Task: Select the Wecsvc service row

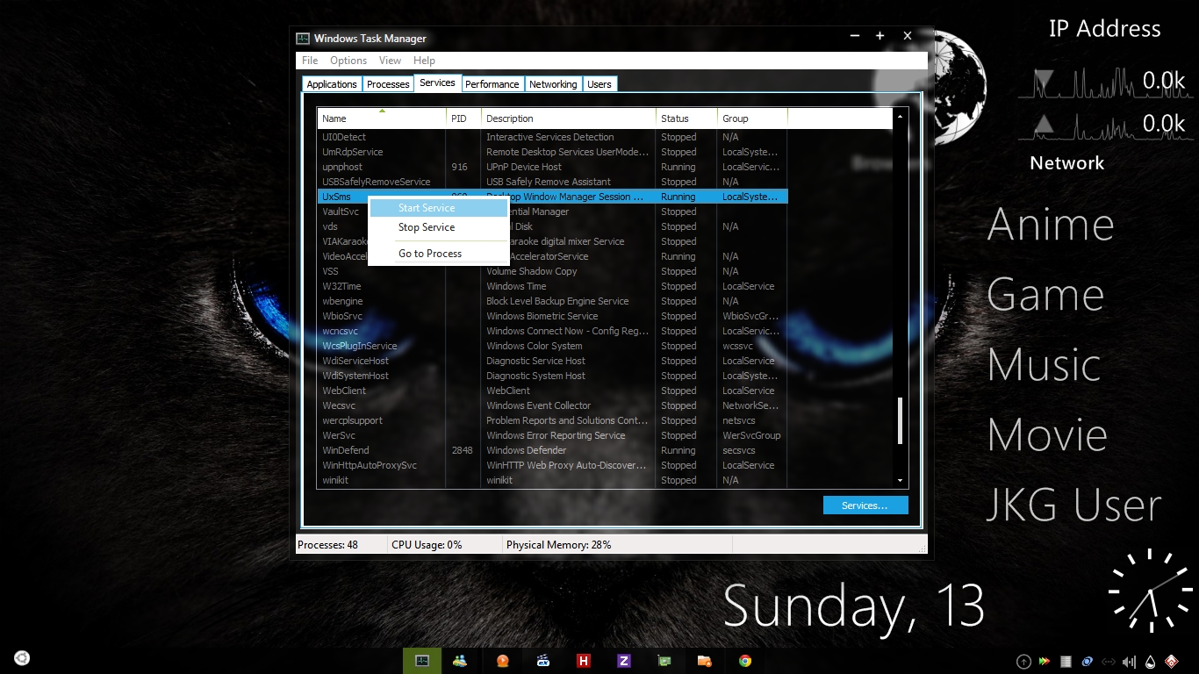Action: [553, 405]
